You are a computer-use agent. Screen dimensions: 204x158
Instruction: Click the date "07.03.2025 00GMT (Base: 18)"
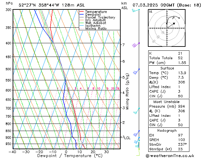click(167, 5)
